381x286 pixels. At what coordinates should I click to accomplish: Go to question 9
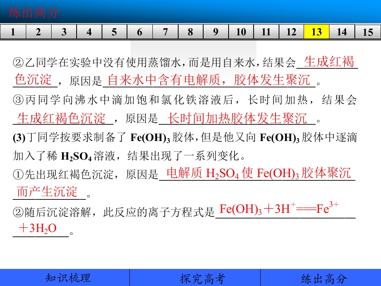[216, 32]
